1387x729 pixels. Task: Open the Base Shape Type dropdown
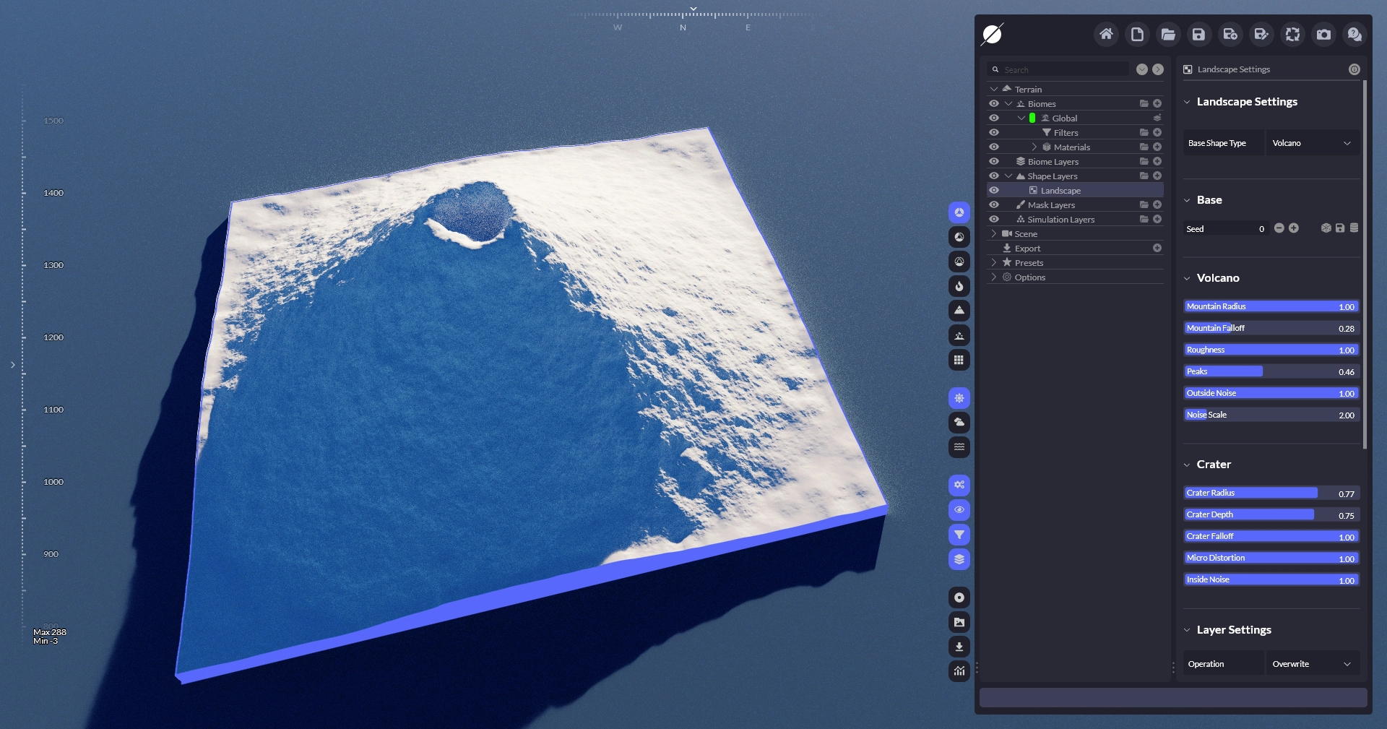point(1311,143)
